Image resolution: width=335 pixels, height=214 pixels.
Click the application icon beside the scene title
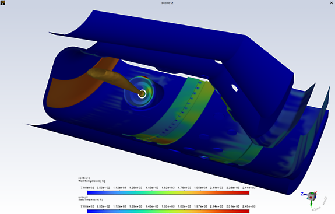2,2
